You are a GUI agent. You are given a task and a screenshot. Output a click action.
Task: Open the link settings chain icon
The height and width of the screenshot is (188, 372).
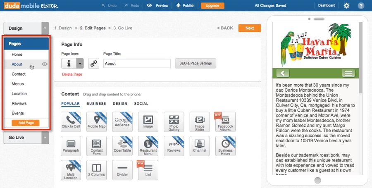click(x=93, y=63)
